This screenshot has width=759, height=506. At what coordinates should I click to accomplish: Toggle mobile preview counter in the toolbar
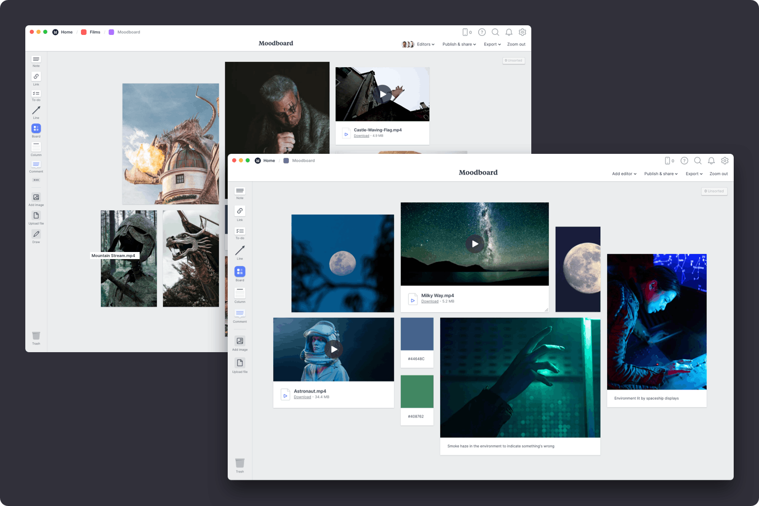[x=668, y=160]
